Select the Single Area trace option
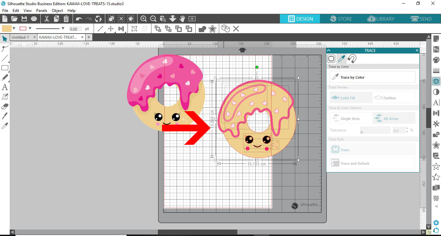This screenshot has height=236, width=441. pos(351,118)
